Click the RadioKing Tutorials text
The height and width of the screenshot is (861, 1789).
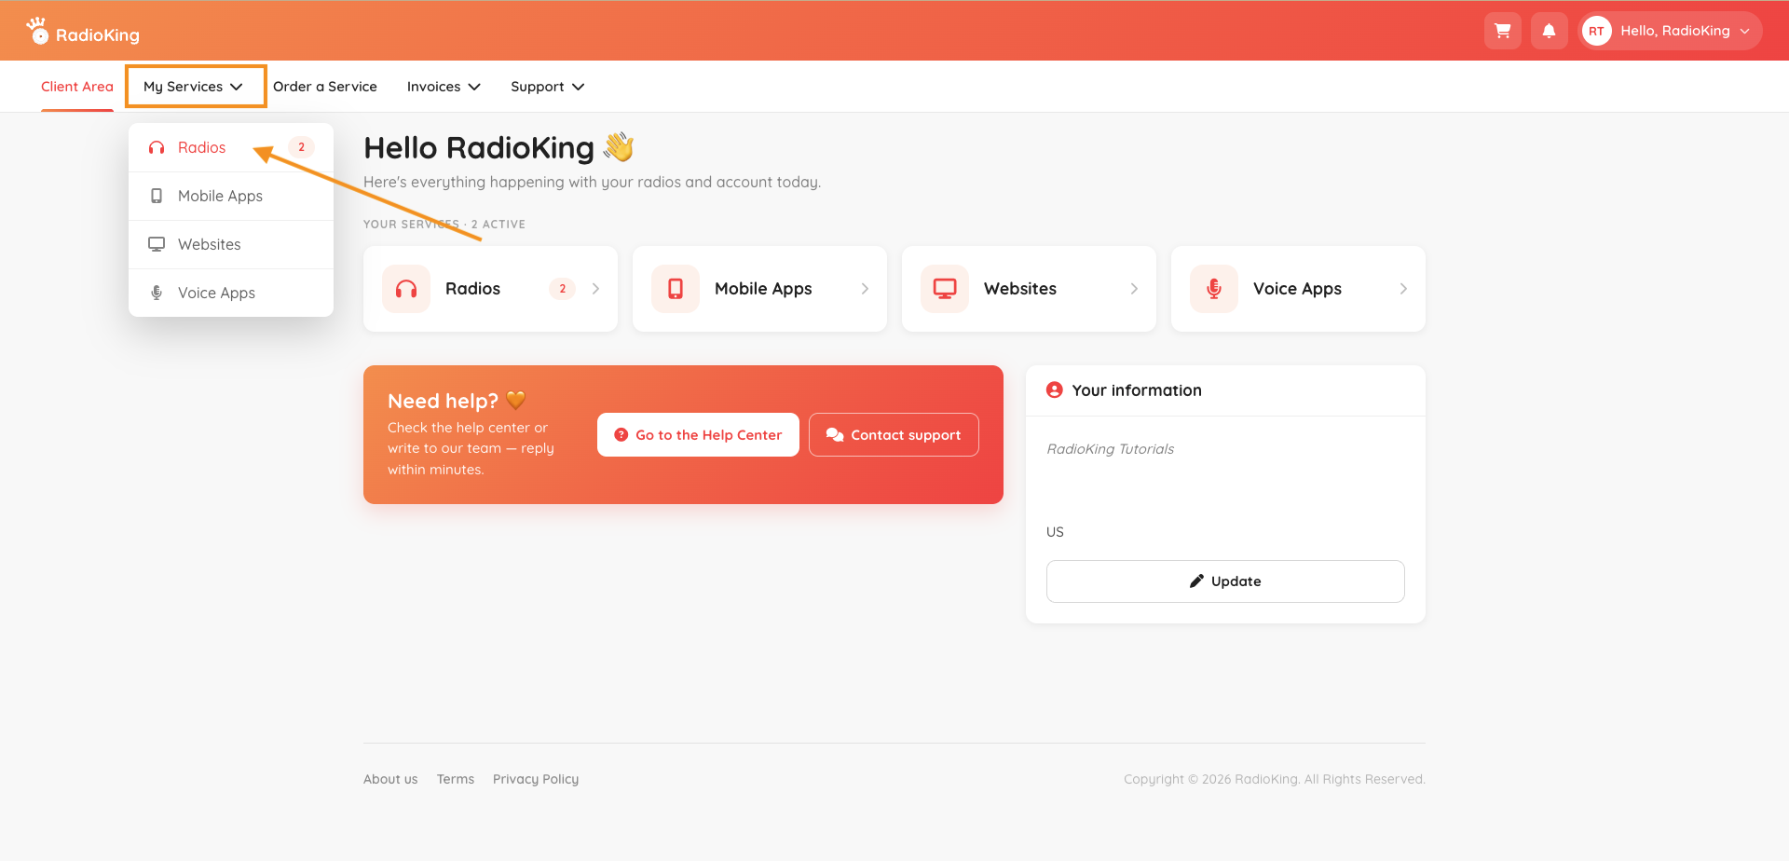click(1110, 449)
